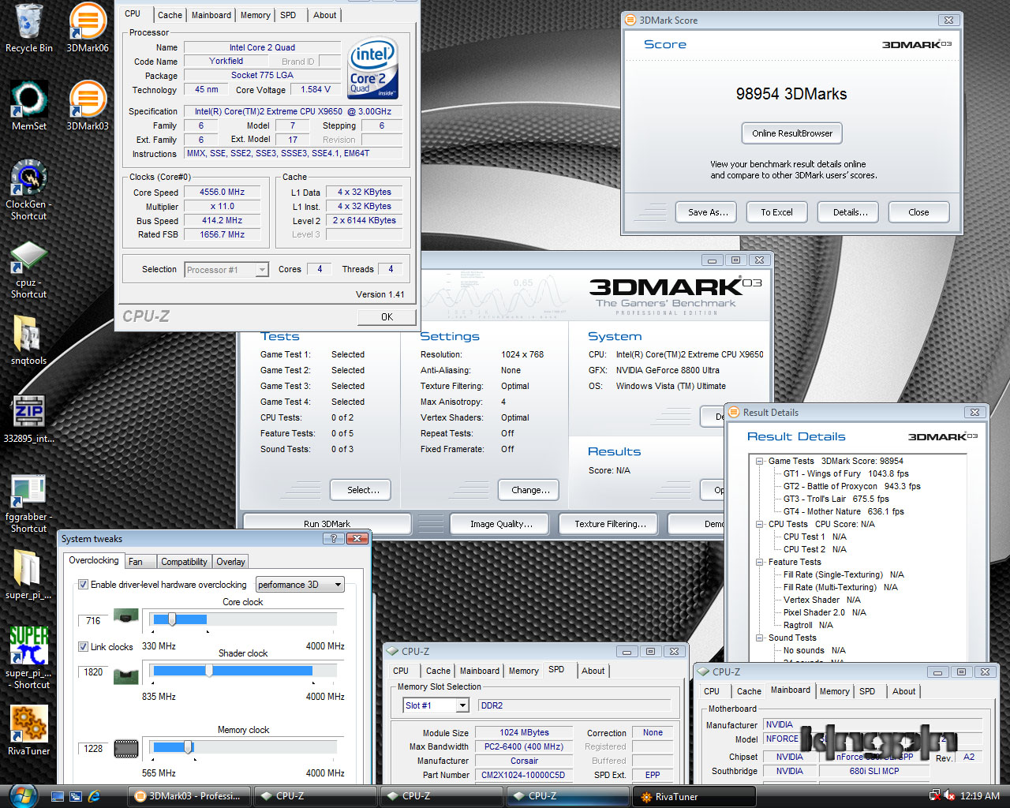Open the Overlay tab in System tweaks
Viewport: 1010px width, 808px height.
coord(230,562)
